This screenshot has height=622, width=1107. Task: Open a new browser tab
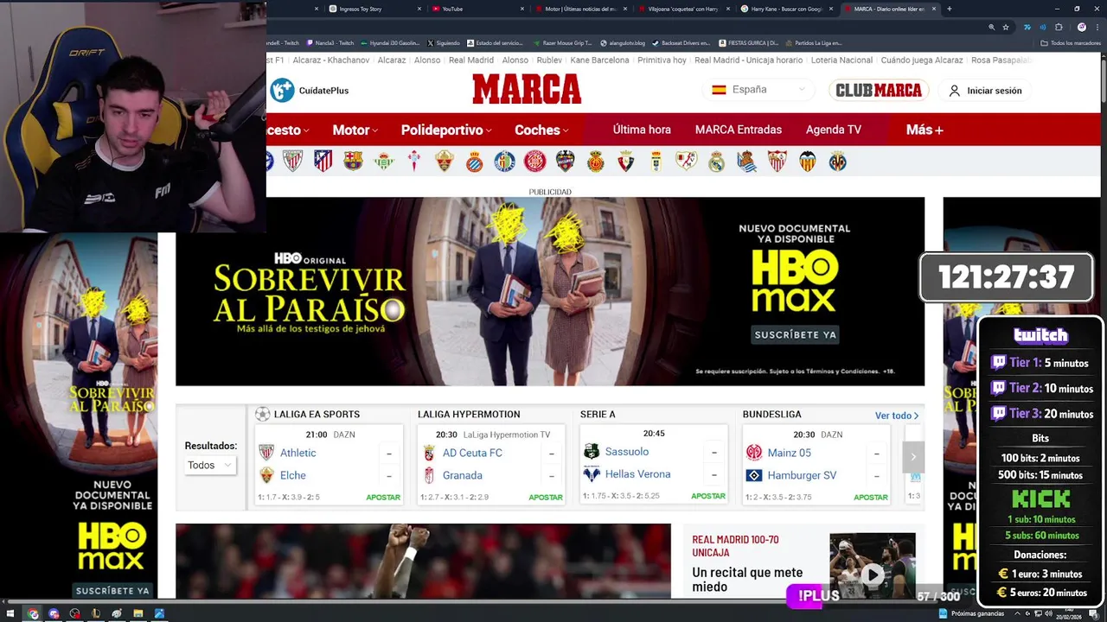(949, 9)
